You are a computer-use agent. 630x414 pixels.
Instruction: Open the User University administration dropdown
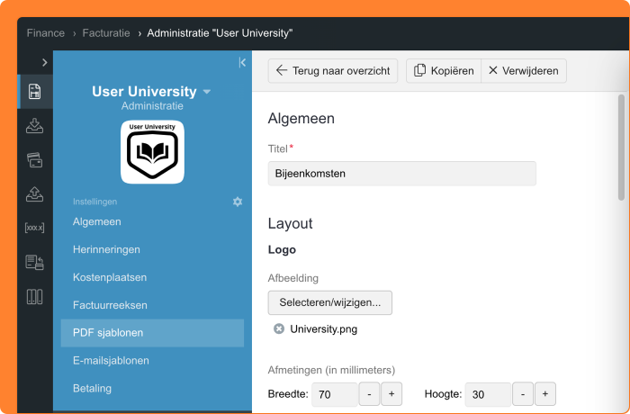pyautogui.click(x=207, y=92)
